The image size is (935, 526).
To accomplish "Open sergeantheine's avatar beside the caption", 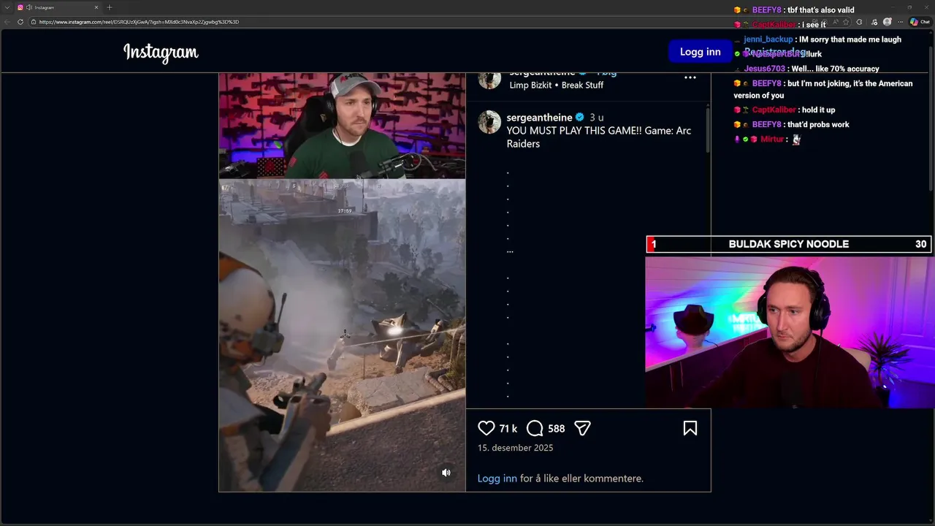I will pyautogui.click(x=489, y=122).
